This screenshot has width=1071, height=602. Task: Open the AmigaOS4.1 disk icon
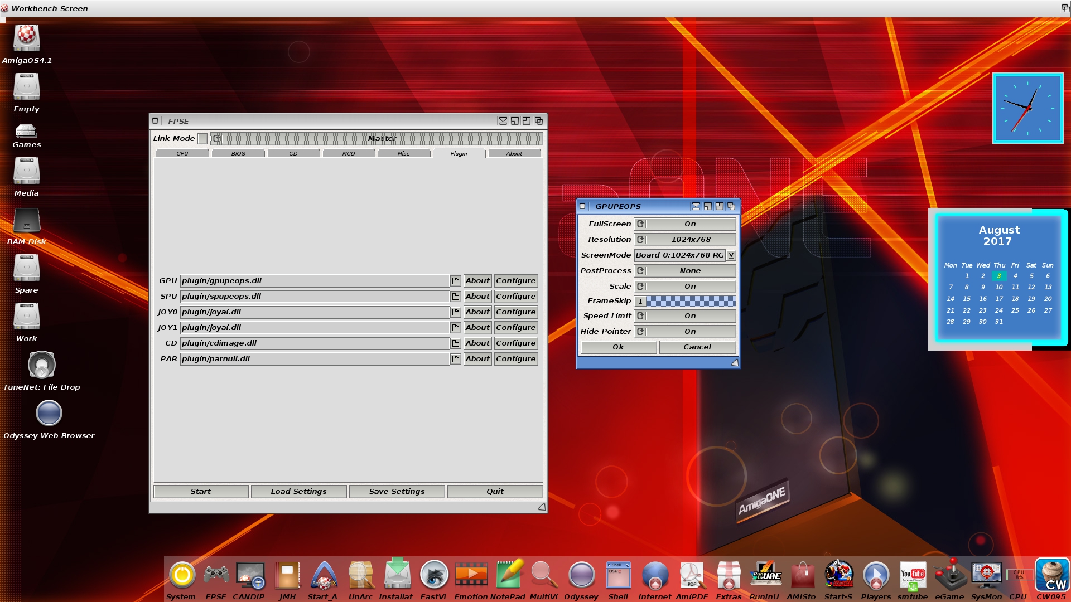(x=26, y=38)
